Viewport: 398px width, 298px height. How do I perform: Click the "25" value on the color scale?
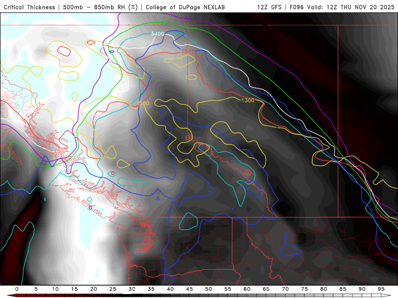pos(113,289)
